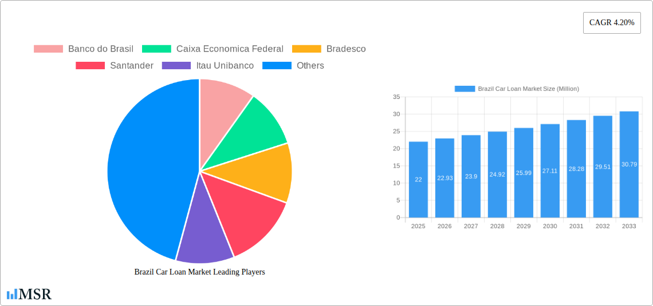Click the 2028 bar showing 24.92
Screen dimensions: 653x306
497,174
